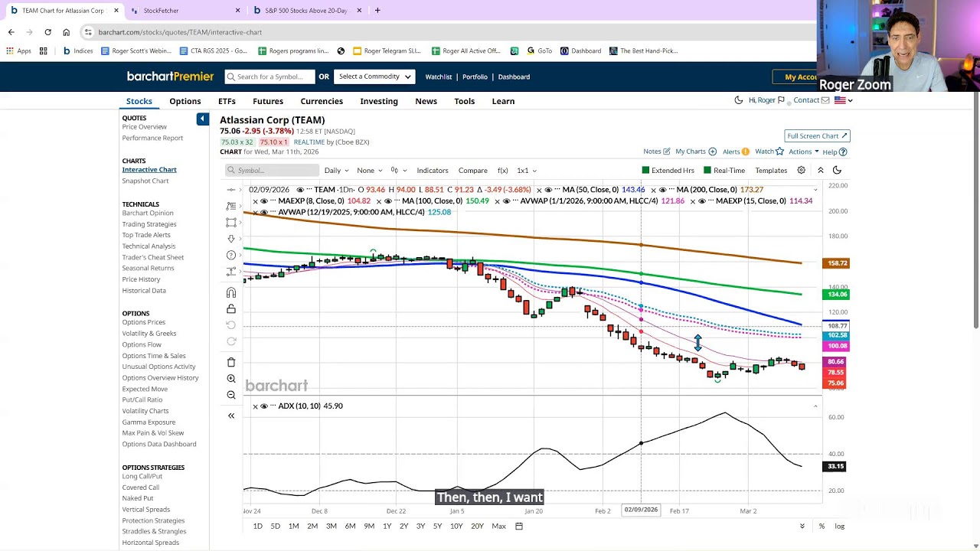Switch scale to log
This screenshot has height=551, width=980.
point(839,527)
